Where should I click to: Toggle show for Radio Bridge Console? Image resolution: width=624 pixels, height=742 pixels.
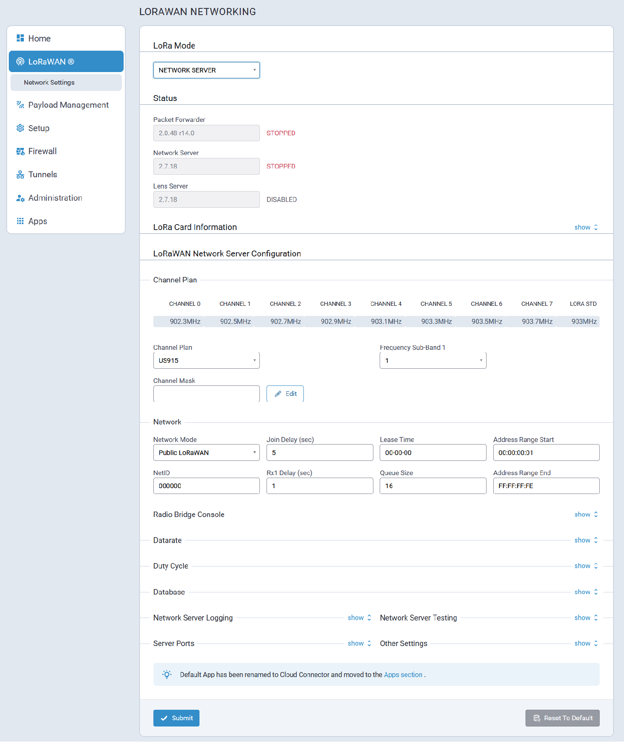(585, 514)
